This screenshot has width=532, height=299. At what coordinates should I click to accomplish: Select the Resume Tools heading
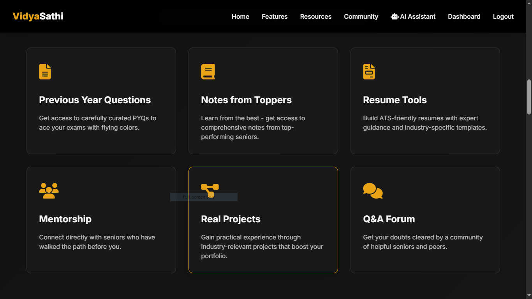point(395,100)
